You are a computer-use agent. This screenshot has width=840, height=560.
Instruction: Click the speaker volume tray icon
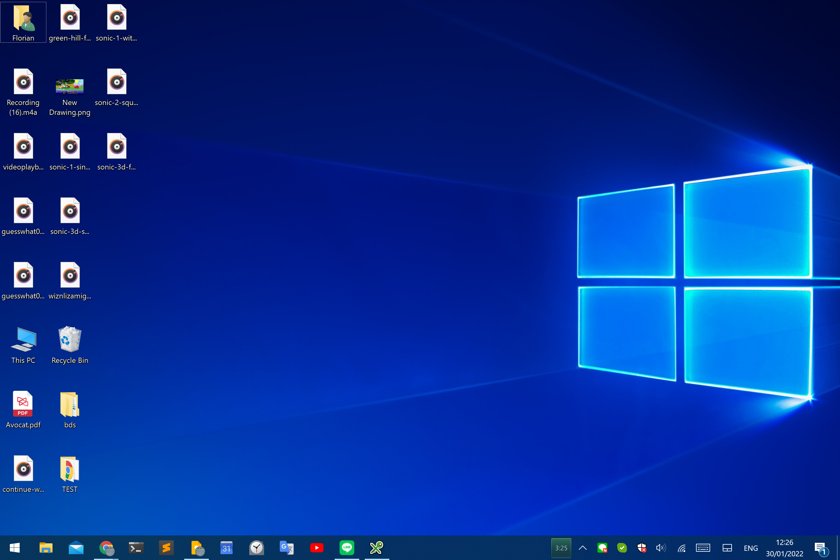[x=661, y=548]
